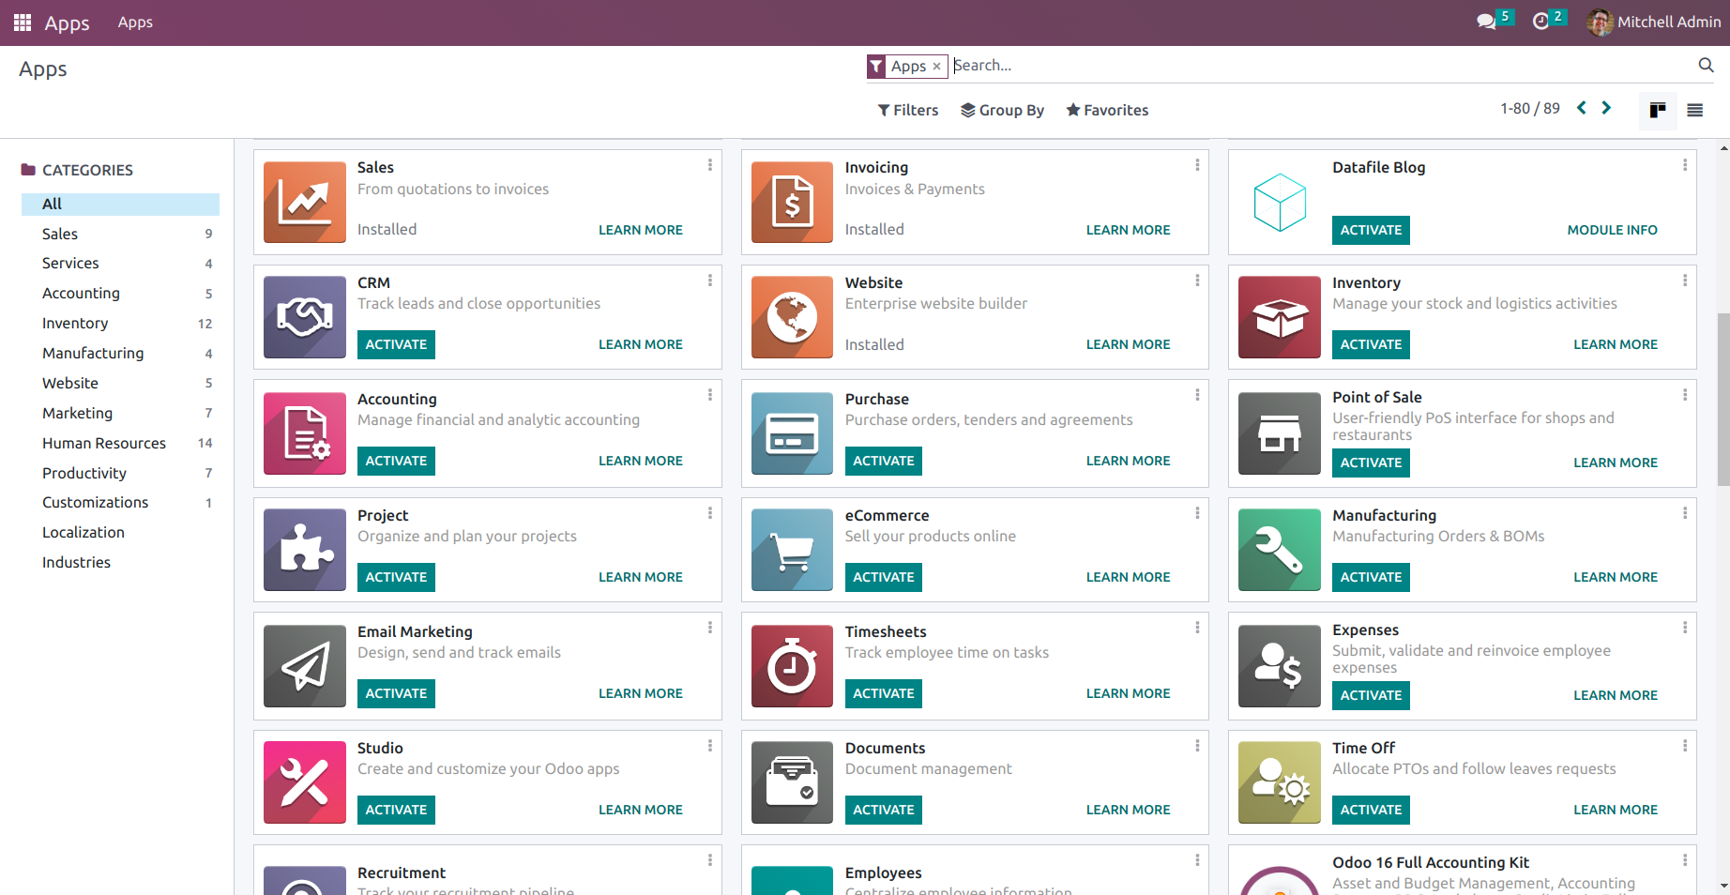The image size is (1730, 895).
Task: Open the Purchase card options menu
Action: click(1197, 395)
